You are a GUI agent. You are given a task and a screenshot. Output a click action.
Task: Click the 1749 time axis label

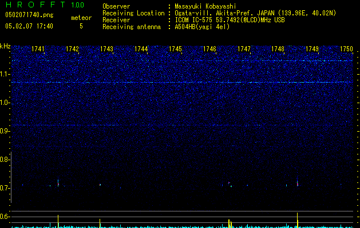(312, 49)
